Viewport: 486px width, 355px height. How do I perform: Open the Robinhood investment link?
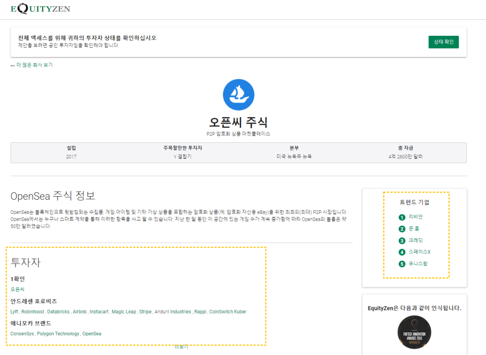(33, 311)
